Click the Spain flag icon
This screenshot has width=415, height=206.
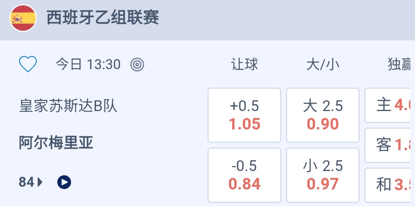coord(23,18)
